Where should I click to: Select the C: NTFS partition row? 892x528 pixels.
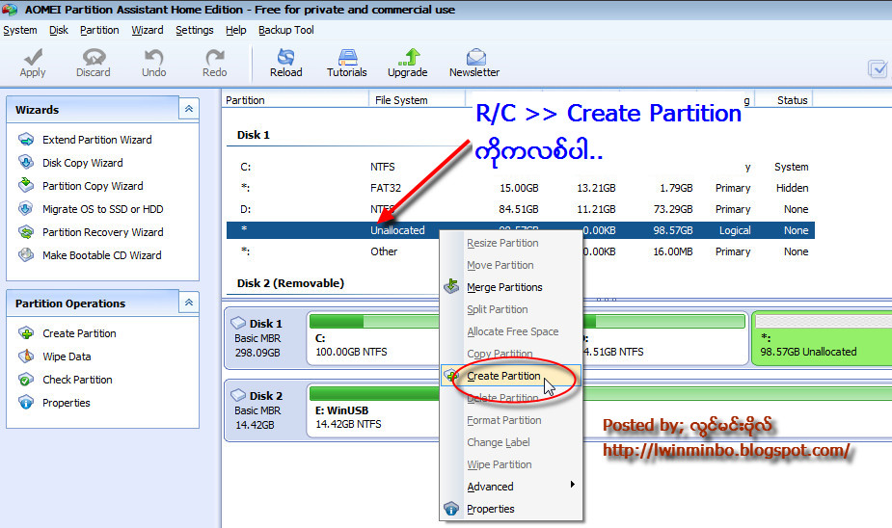point(520,167)
